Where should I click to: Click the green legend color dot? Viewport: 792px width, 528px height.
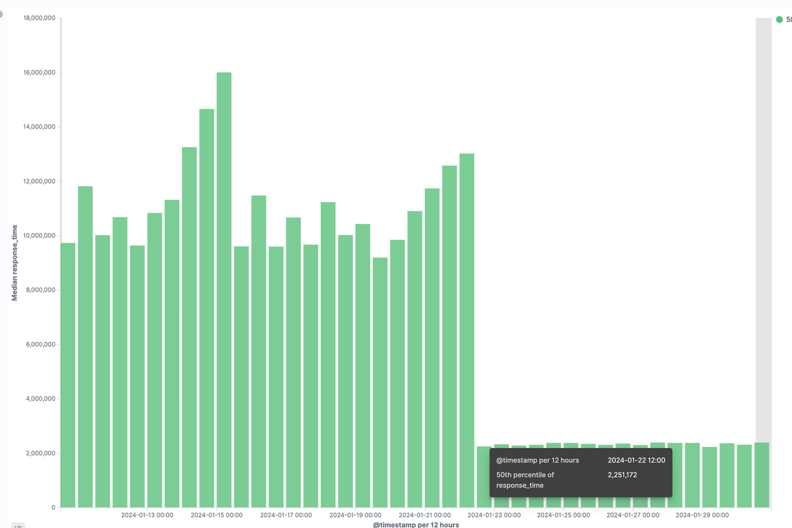click(x=779, y=20)
